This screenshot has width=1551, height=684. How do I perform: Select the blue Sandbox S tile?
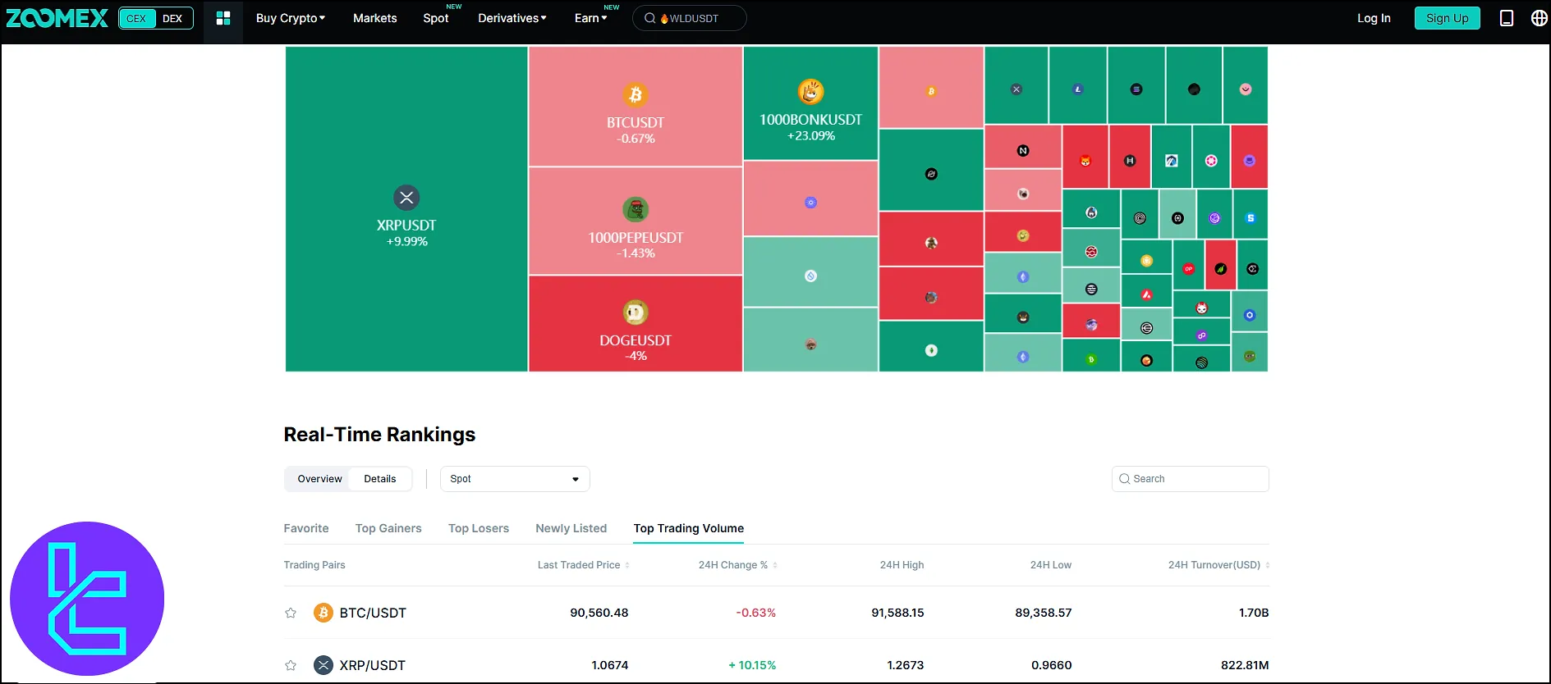1250,215
